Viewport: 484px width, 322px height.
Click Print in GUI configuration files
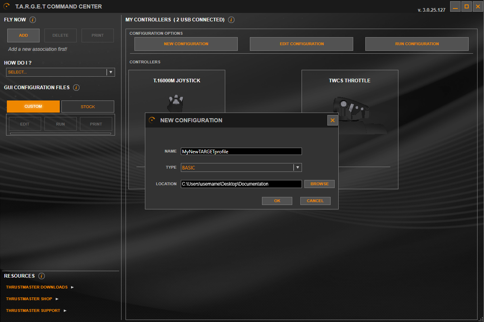pos(96,124)
